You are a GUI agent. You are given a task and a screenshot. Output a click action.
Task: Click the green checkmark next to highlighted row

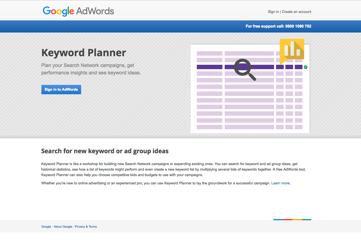click(306, 67)
